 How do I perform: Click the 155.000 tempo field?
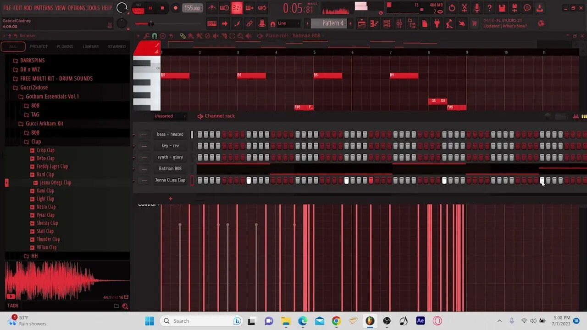(192, 8)
